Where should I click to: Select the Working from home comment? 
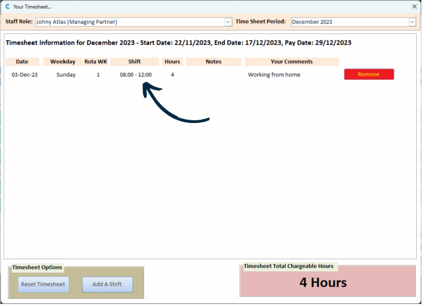tap(274, 75)
